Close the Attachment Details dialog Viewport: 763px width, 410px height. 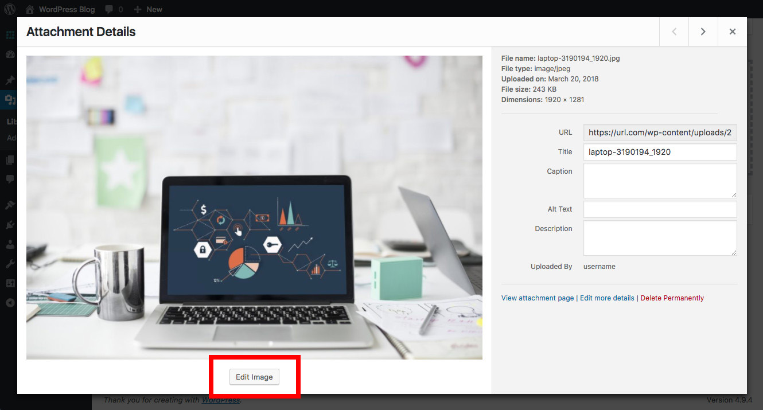pyautogui.click(x=733, y=32)
